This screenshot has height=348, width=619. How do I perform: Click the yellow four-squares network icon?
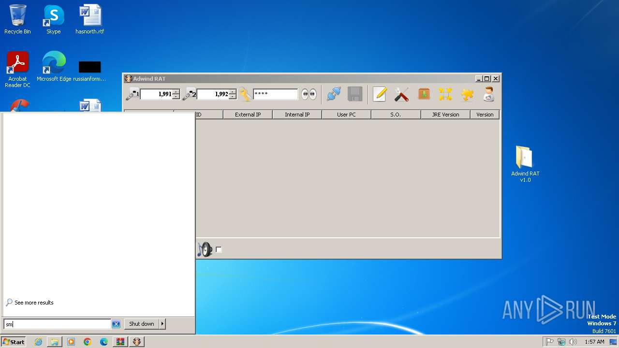click(x=445, y=94)
